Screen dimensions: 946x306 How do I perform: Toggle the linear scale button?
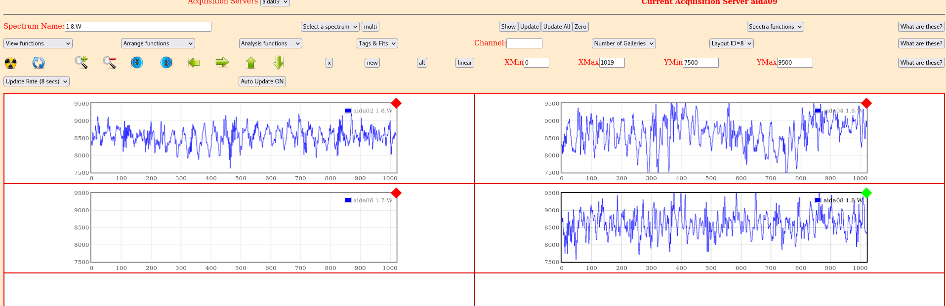pyautogui.click(x=464, y=63)
